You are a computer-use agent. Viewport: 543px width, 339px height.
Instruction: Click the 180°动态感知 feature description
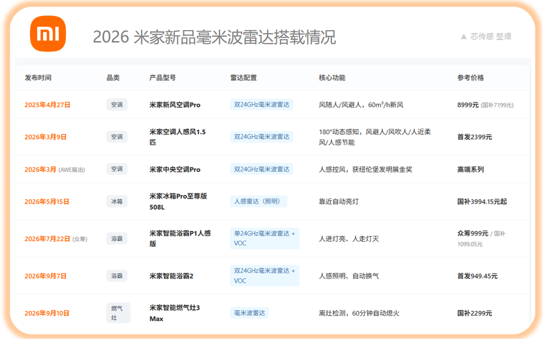375,137
